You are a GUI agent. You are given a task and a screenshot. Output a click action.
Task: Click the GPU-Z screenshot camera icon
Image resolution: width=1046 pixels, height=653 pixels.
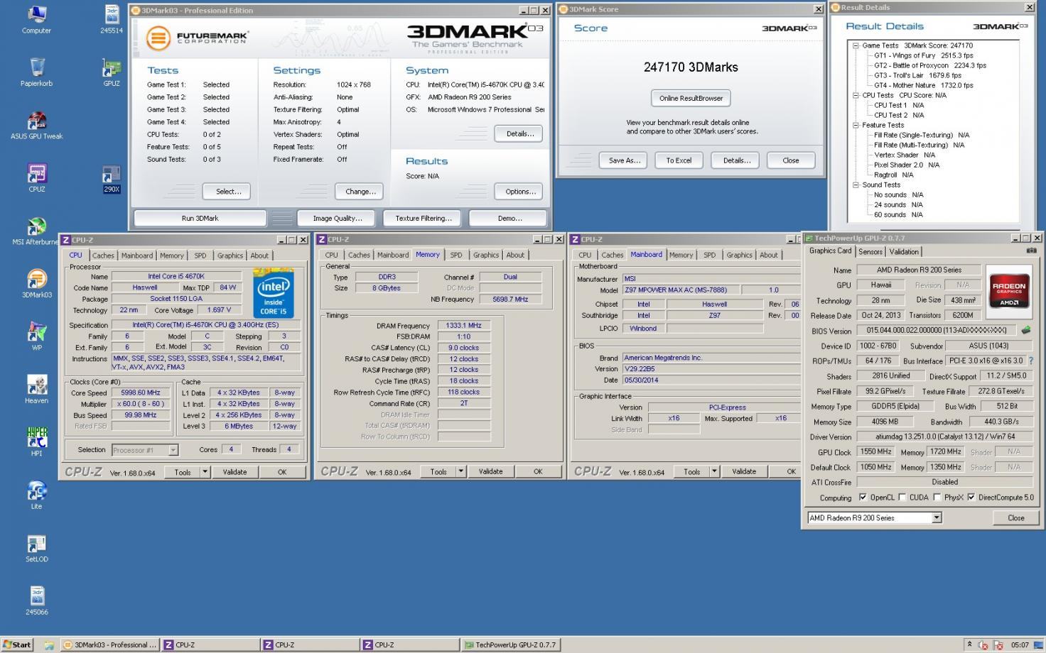coord(1031,251)
